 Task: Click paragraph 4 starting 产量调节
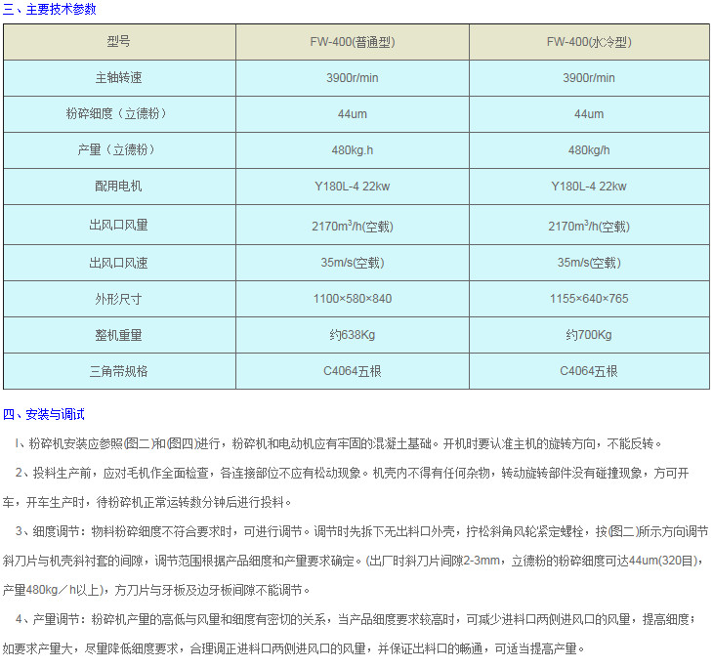[x=350, y=634]
